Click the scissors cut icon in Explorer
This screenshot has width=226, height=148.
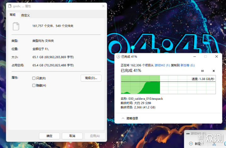[x=214, y=144]
